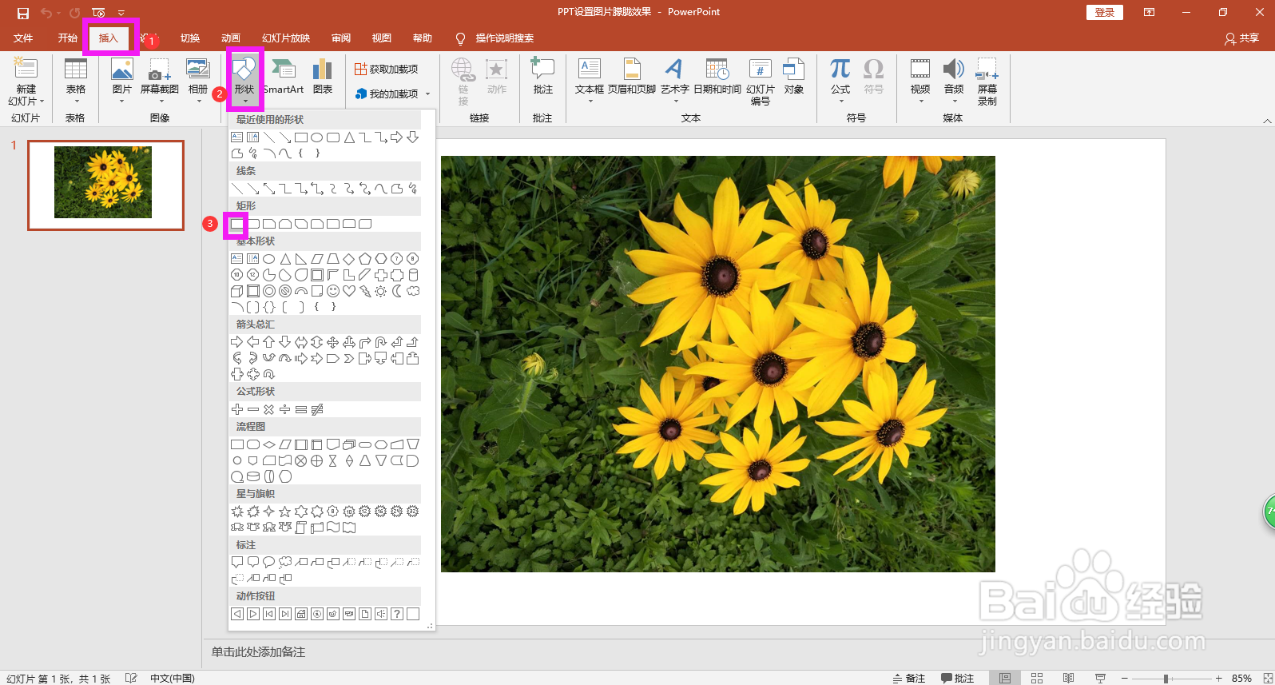Insert 日期和时间

pyautogui.click(x=717, y=78)
